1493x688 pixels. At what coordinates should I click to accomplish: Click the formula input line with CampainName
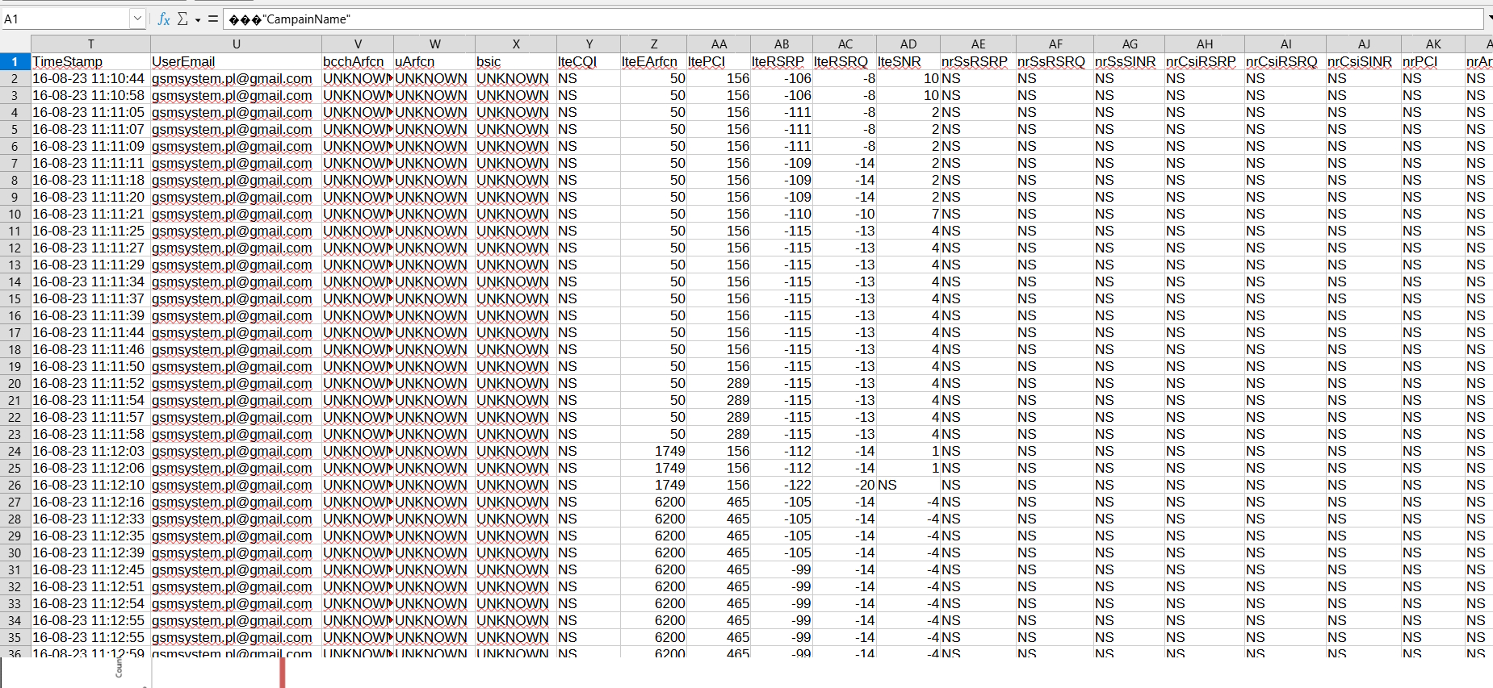point(807,19)
